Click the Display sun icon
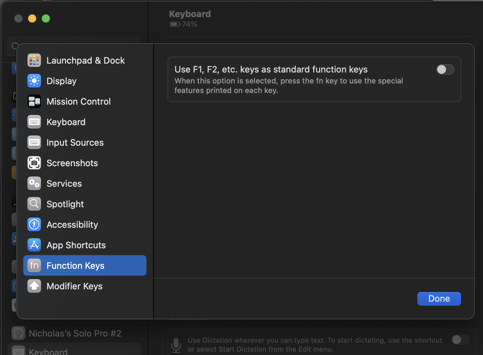 [34, 81]
